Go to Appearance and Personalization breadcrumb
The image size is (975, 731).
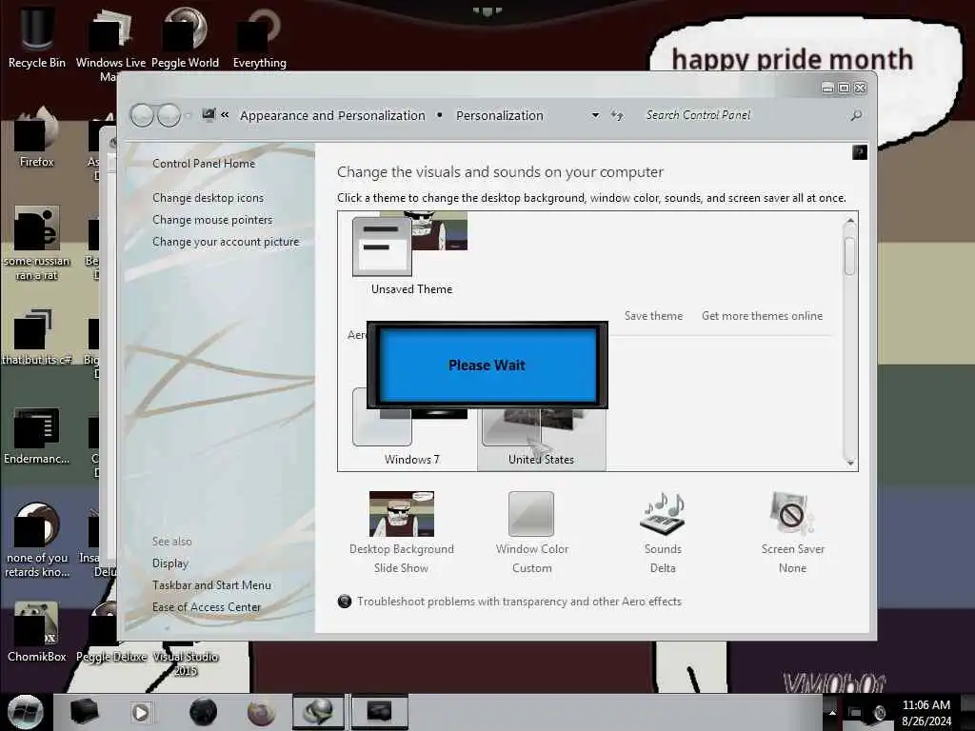pyautogui.click(x=332, y=115)
